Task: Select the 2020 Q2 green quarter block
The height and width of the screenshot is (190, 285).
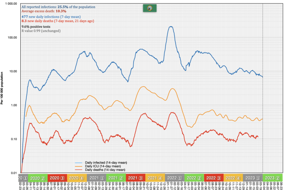Action: (37, 178)
